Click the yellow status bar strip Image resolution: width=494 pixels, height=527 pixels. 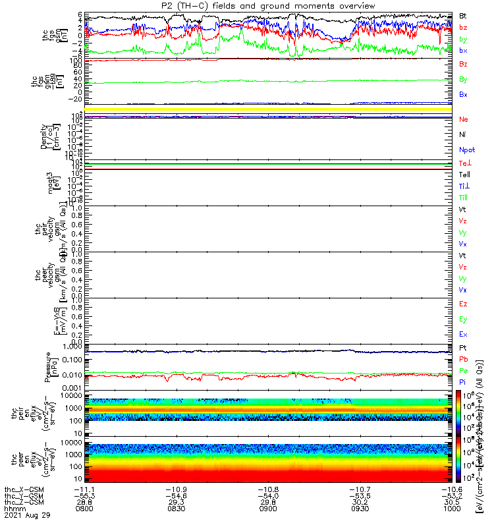coord(268,109)
